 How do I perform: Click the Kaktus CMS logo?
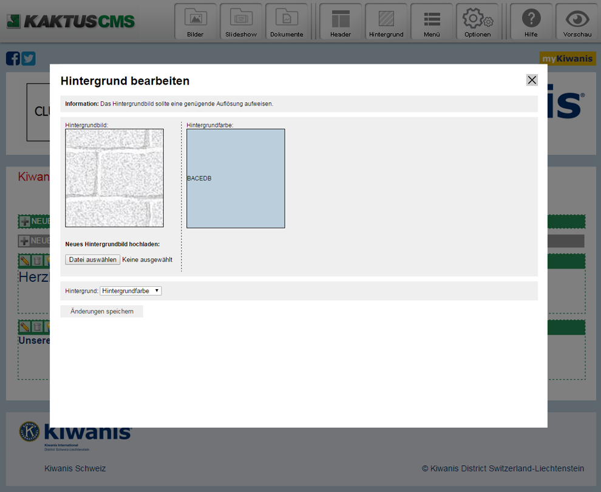(71, 22)
